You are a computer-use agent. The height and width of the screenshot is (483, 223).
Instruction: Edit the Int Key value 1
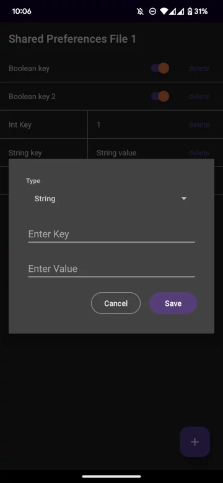pos(98,124)
